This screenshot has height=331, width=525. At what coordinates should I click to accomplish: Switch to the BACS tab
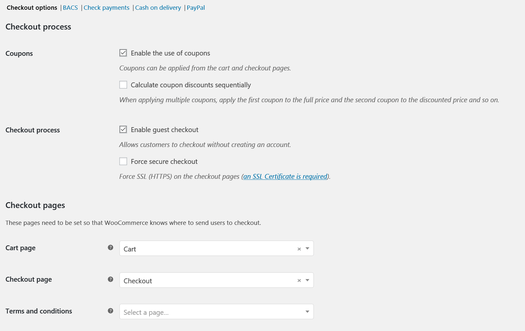[70, 8]
